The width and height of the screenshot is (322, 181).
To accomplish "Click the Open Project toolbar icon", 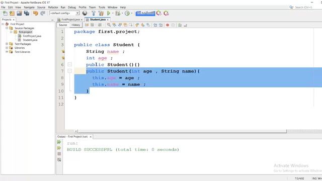I will click(x=19, y=14).
